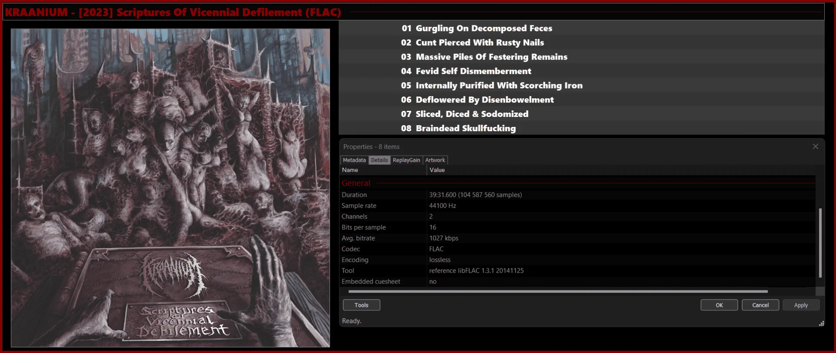Select the Embedded cuesheet property row
Image resolution: width=836 pixels, height=353 pixels.
[x=578, y=282]
